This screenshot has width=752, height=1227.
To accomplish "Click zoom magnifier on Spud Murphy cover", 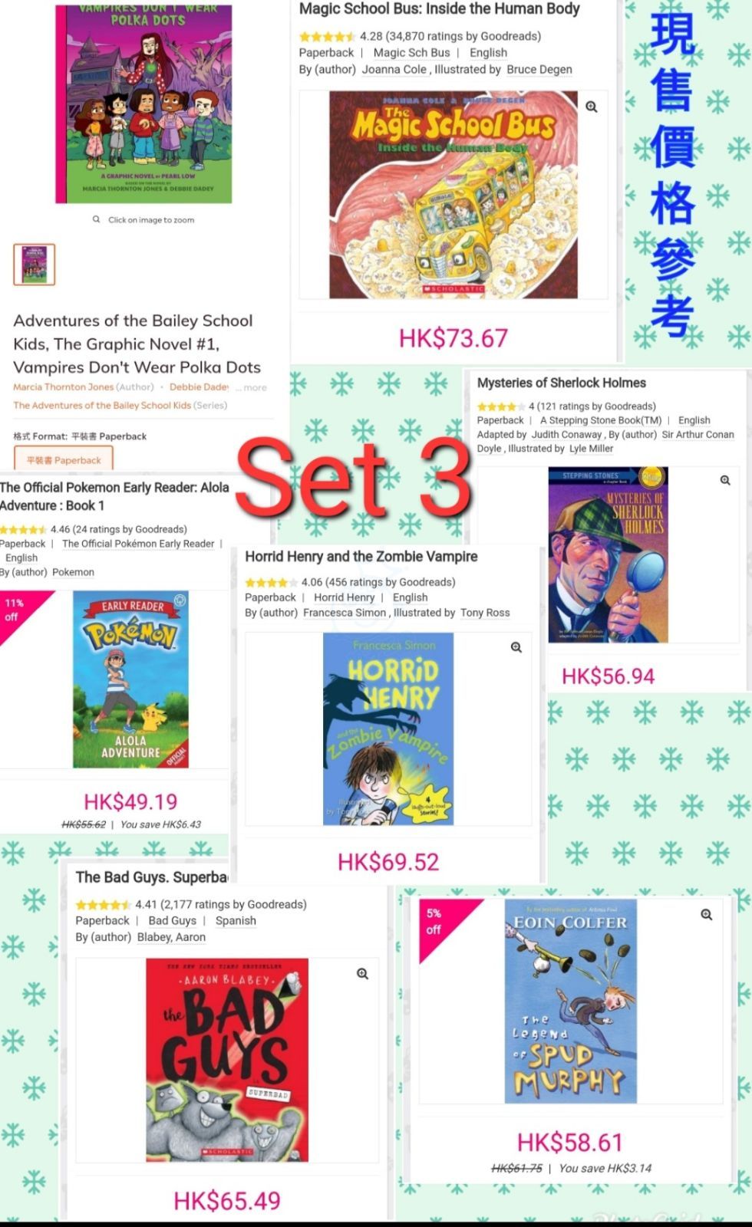I will click(707, 914).
